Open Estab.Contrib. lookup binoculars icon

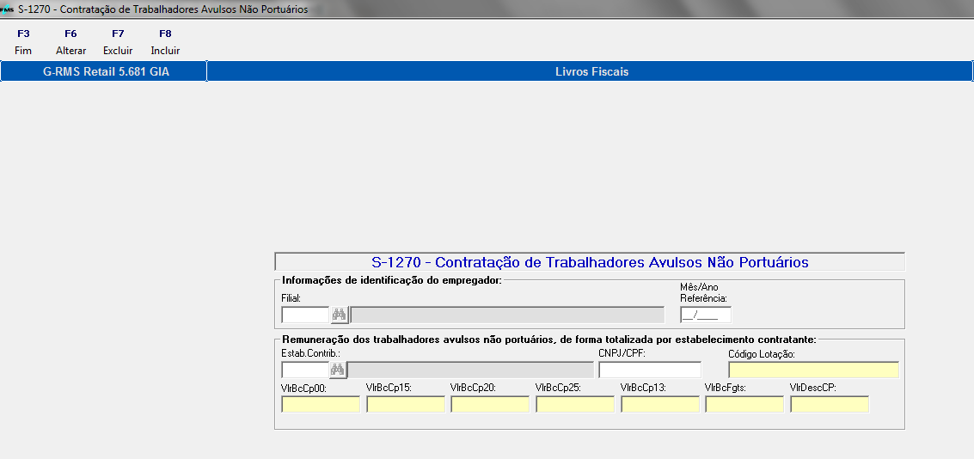coord(337,370)
